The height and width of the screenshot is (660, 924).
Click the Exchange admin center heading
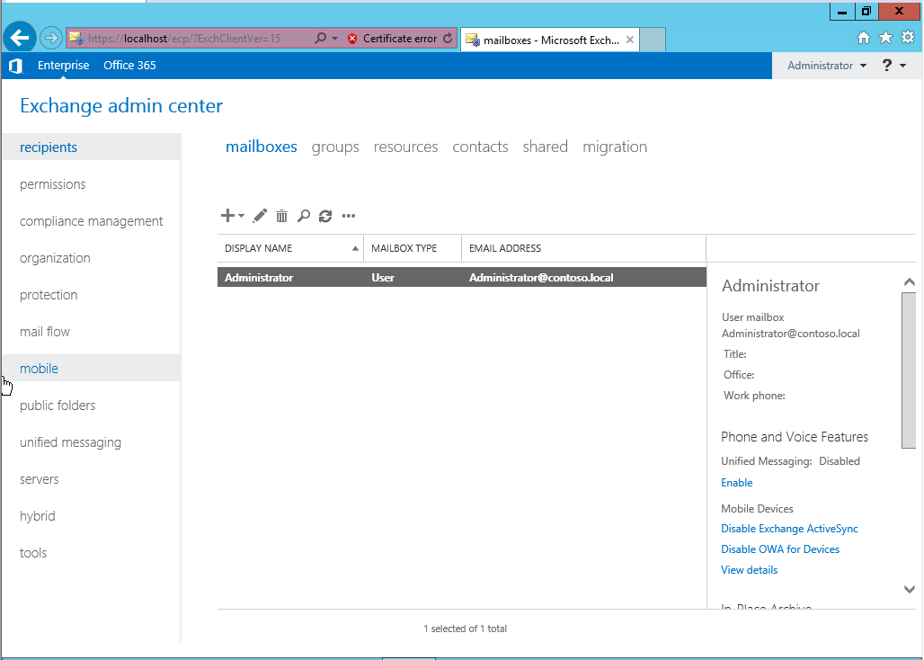[121, 106]
